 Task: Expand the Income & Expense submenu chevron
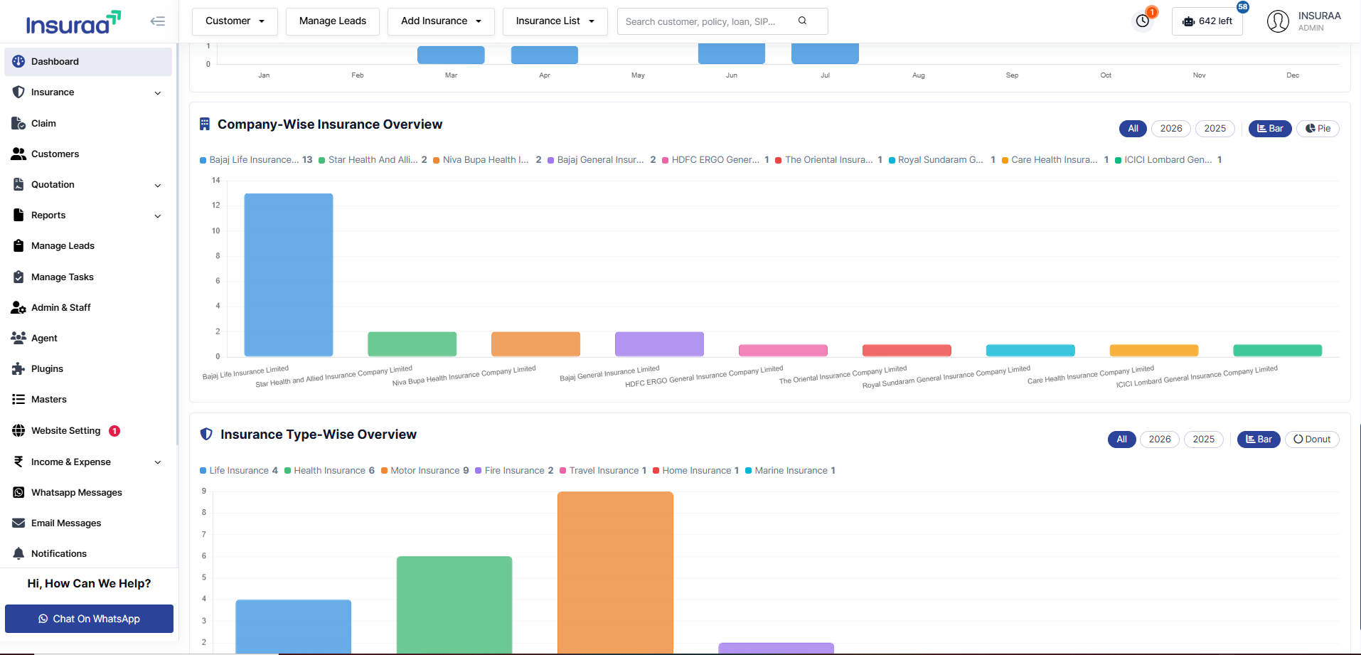pyautogui.click(x=158, y=462)
